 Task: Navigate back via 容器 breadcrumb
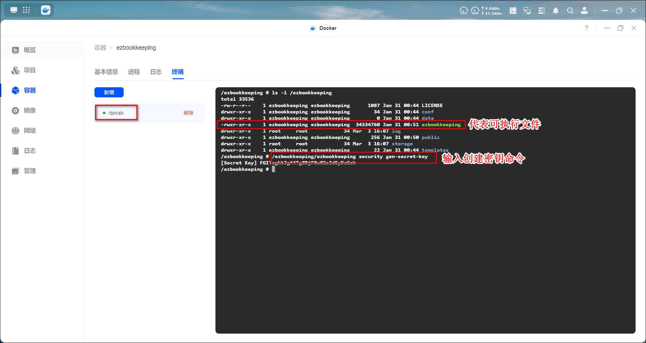point(100,48)
